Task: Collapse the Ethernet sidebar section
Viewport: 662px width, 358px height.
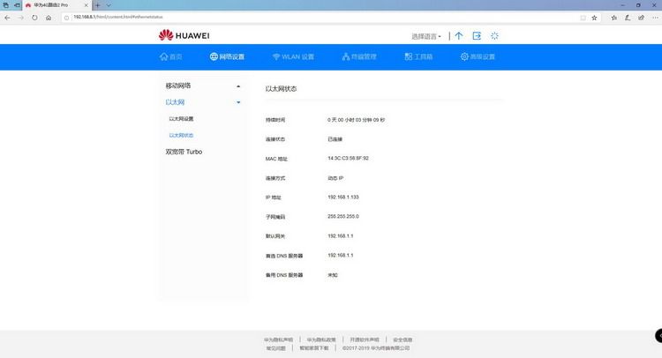Action: pyautogui.click(x=203, y=102)
